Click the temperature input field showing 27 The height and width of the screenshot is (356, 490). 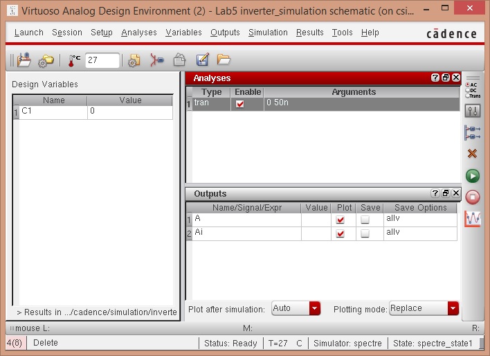[101, 60]
